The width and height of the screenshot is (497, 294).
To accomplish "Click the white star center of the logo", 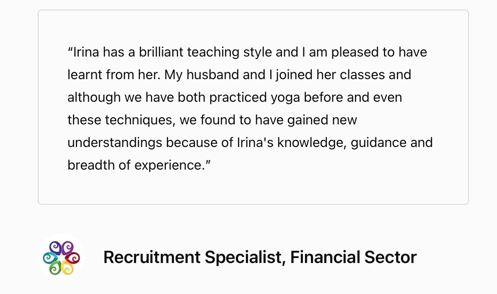I will [61, 258].
